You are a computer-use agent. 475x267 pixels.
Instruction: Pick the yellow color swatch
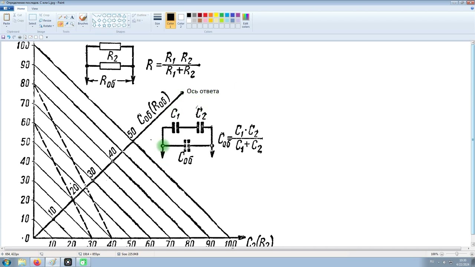coord(216,15)
